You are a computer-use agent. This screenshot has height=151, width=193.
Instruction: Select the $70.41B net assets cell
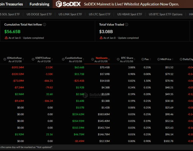(105, 68)
